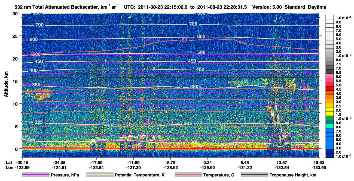Screen dimensions: 354x181
Task: Click the colorbar label 1.0x10-1
Action: coord(344,18)
